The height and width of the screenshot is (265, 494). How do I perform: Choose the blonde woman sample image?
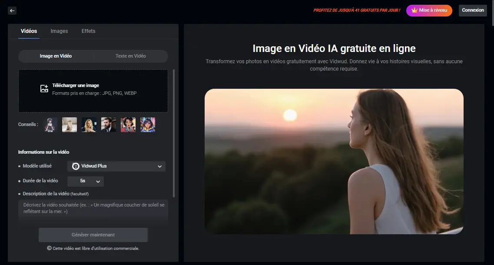click(x=89, y=125)
